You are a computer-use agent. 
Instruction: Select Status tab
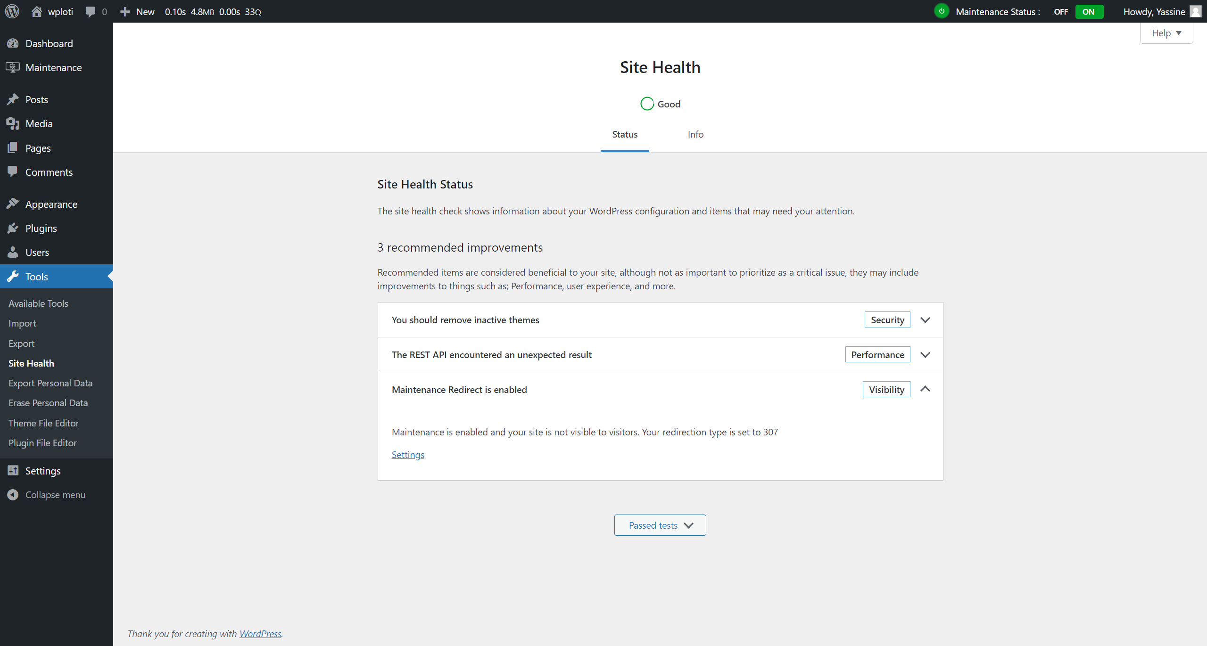[x=624, y=134]
